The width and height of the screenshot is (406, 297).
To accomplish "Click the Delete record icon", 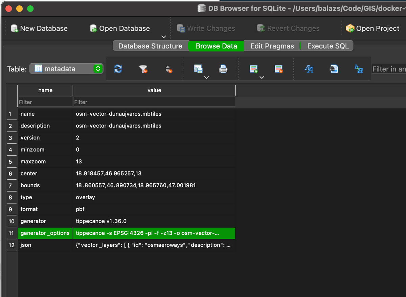I will [279, 69].
